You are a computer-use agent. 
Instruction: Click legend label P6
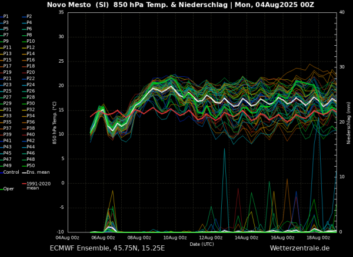pyautogui.click(x=29, y=29)
